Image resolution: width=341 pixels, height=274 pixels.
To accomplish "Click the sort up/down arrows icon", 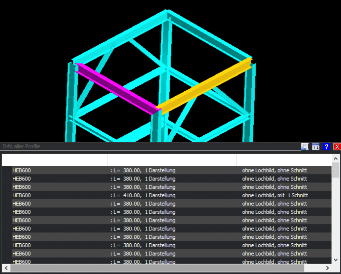I will pyautogui.click(x=316, y=146).
